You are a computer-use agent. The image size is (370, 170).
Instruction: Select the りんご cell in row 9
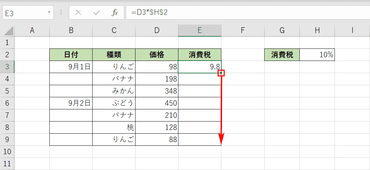click(114, 140)
